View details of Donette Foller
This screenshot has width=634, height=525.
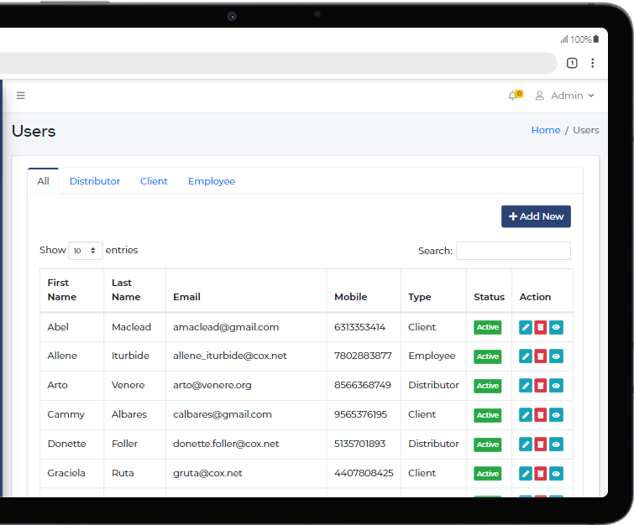(556, 444)
